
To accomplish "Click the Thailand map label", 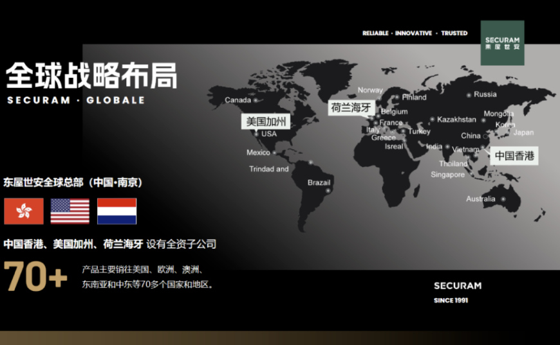I will 453,164.
